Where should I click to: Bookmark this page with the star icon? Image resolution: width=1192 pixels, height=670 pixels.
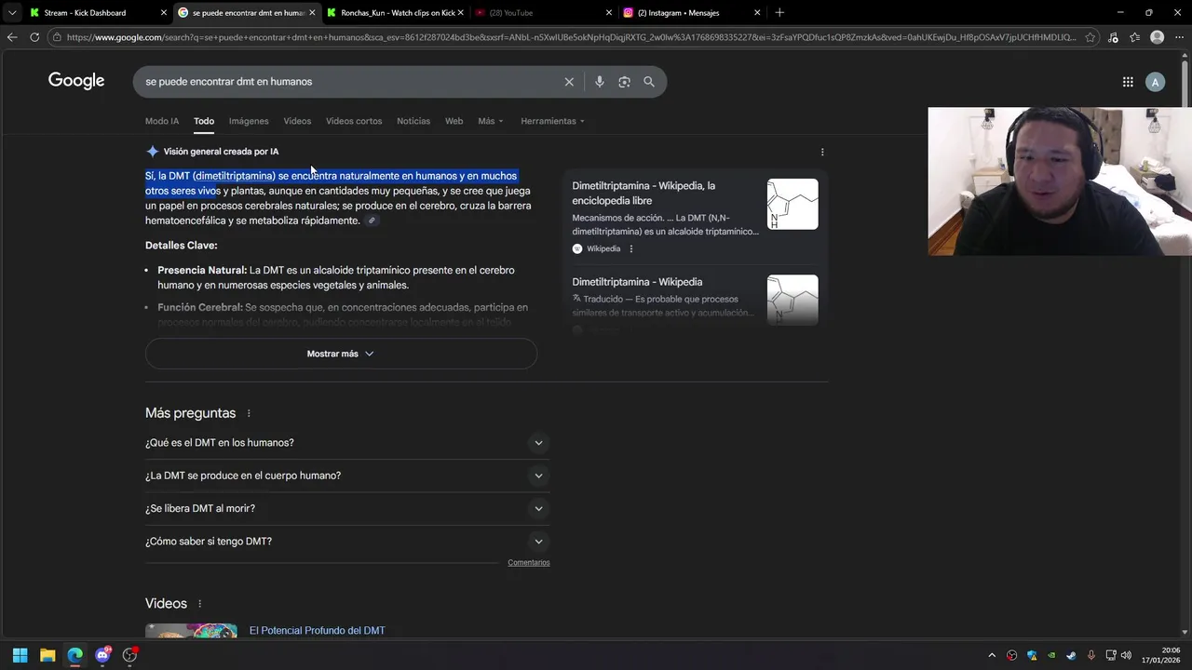(1090, 37)
